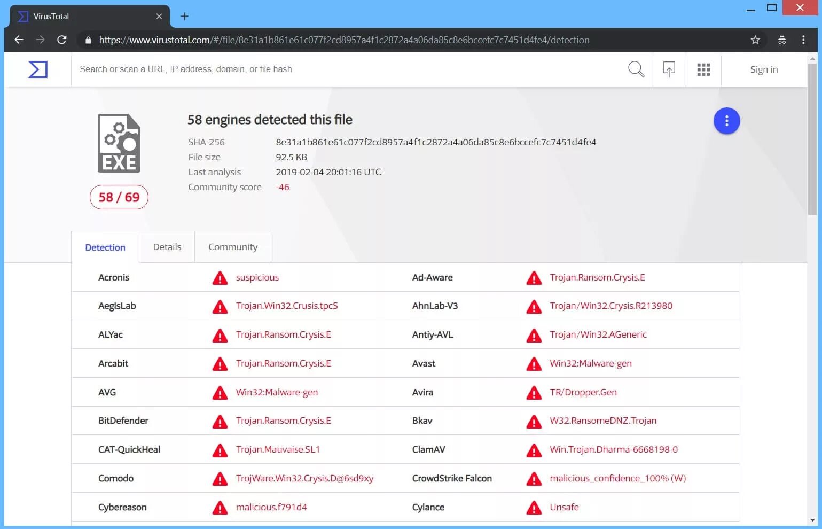Click the Trojan.Mauvaise.SL1 result
Viewport: 822px width, 529px height.
tap(278, 449)
